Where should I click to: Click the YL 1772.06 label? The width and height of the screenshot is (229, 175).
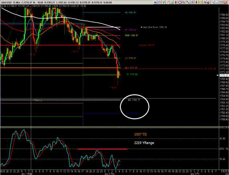[210, 69]
